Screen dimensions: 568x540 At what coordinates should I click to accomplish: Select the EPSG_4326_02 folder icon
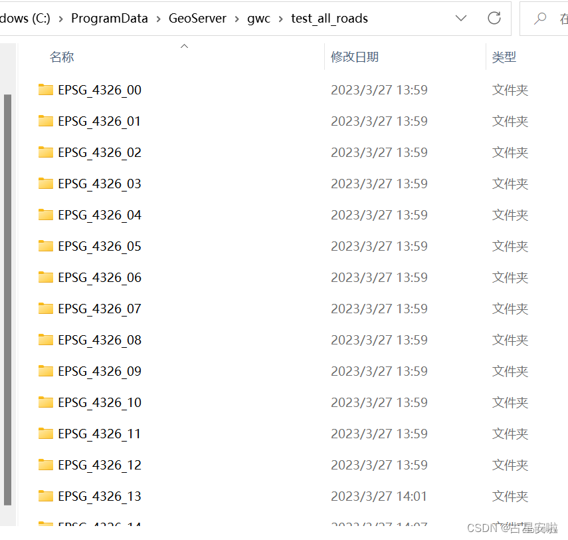[46, 152]
